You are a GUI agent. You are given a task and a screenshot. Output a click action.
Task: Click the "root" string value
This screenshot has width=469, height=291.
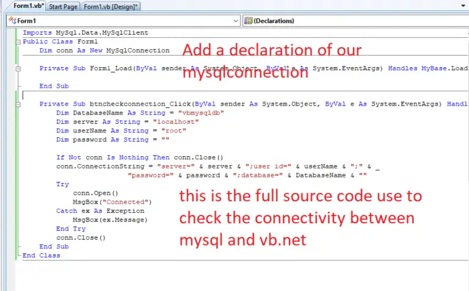(174, 131)
